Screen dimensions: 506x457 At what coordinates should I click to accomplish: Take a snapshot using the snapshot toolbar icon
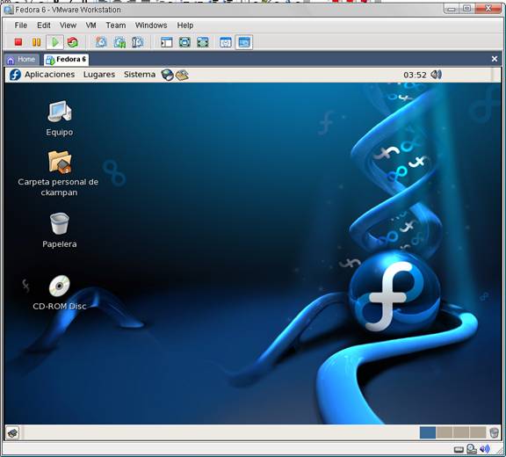tap(101, 42)
